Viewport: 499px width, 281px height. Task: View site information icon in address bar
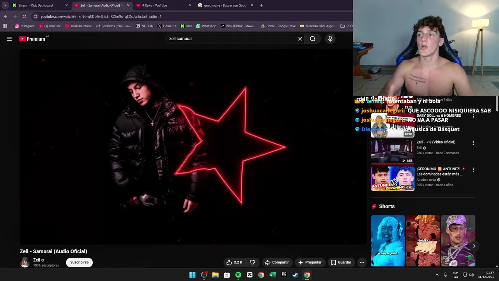[35, 16]
